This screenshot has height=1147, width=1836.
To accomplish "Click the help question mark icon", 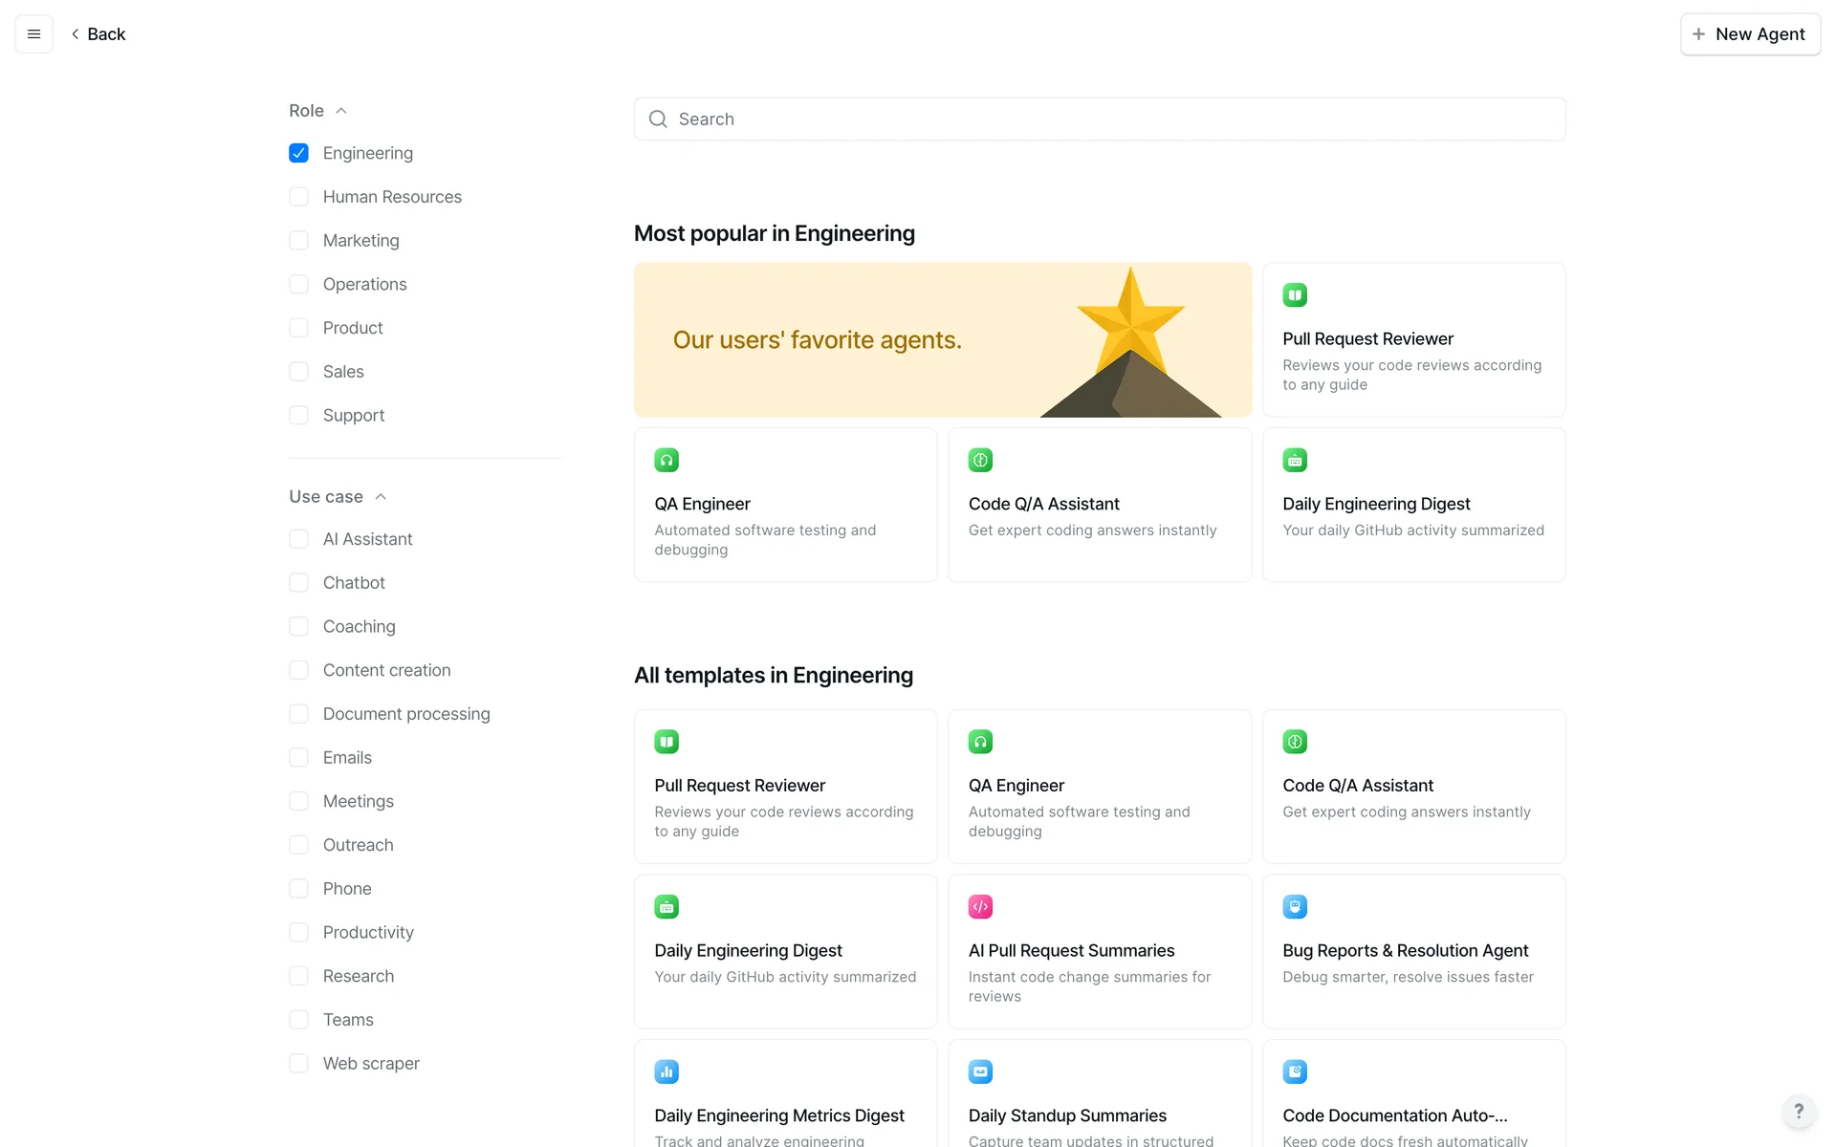I will (x=1799, y=1111).
